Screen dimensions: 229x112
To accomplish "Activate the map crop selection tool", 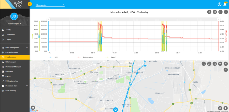I will click(215, 64).
